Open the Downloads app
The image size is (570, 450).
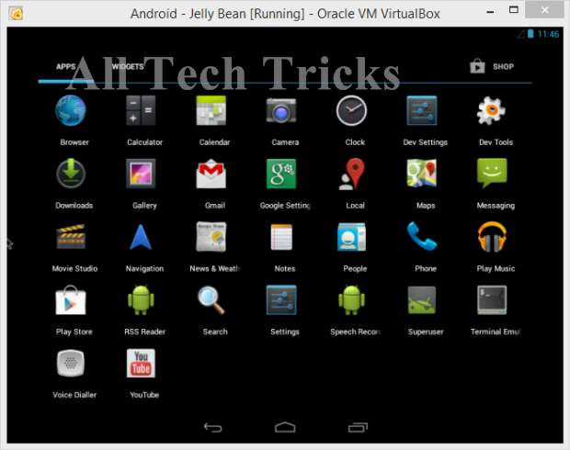(71, 174)
